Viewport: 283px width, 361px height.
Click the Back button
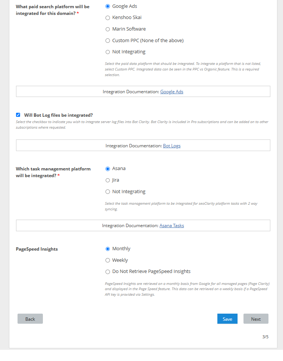[x=30, y=319]
